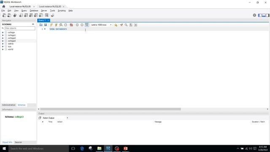Switch to the Administration tab
The height and width of the screenshot is (152, 270).
point(9,105)
